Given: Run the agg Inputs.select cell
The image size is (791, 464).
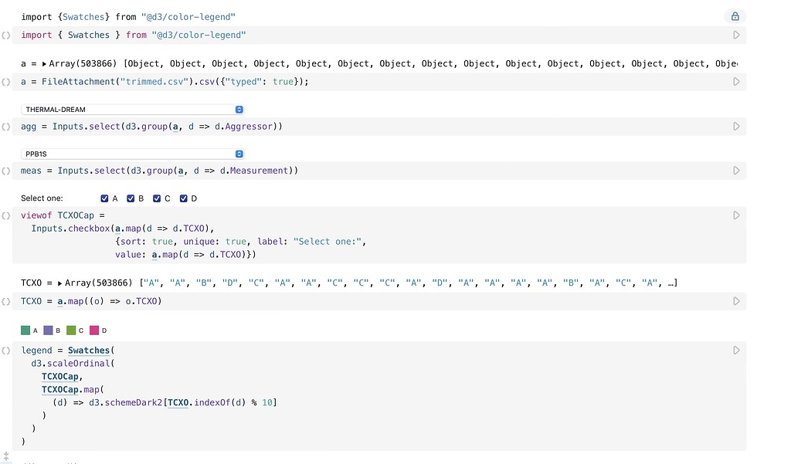Looking at the screenshot, I should pyautogui.click(x=736, y=127).
